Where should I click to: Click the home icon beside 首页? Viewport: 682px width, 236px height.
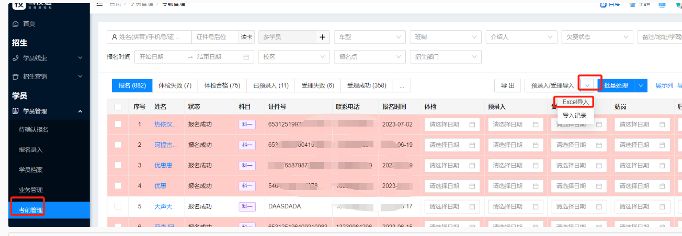[x=15, y=24]
